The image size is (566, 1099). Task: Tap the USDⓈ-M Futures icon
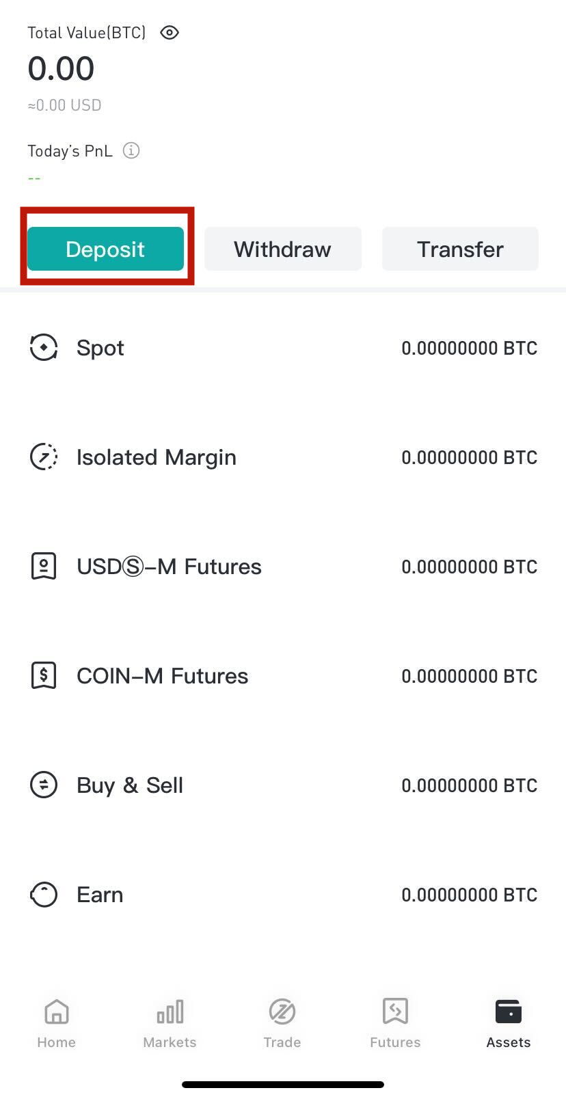click(x=44, y=566)
